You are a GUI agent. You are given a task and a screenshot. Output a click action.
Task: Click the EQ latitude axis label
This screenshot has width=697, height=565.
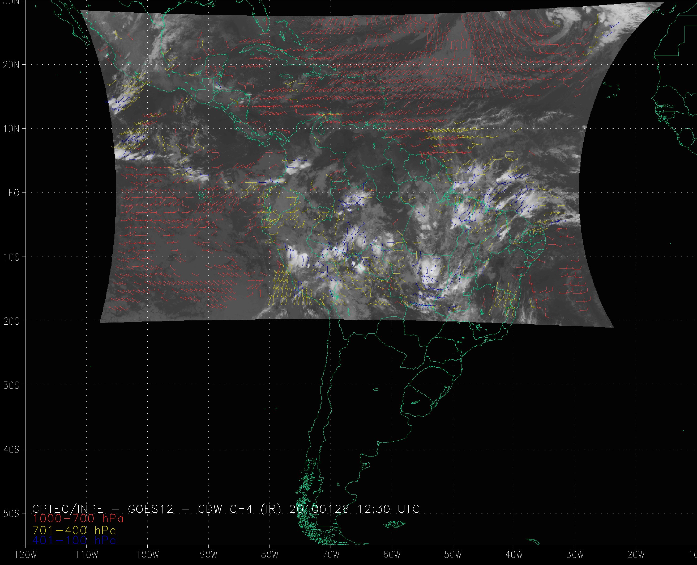(x=14, y=193)
